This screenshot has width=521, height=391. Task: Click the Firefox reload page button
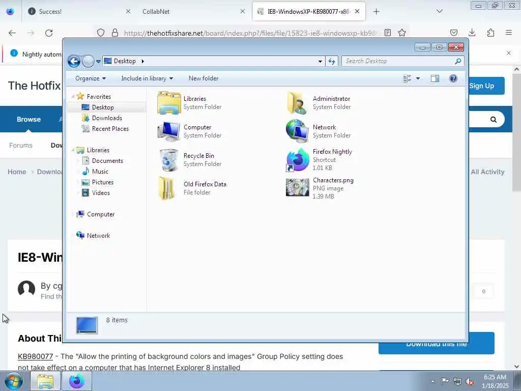[x=49, y=33]
